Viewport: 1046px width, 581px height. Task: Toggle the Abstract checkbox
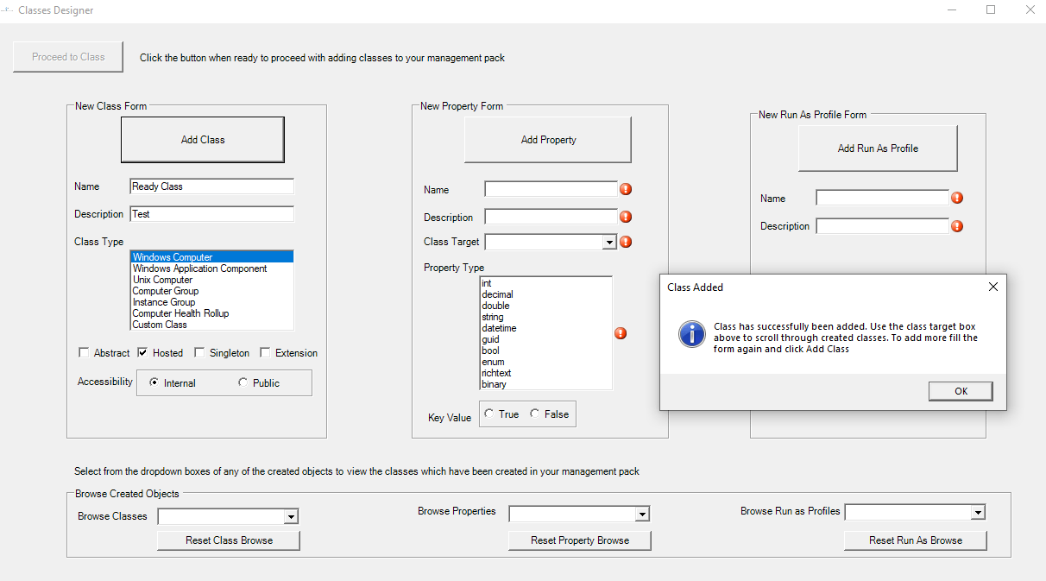(84, 352)
